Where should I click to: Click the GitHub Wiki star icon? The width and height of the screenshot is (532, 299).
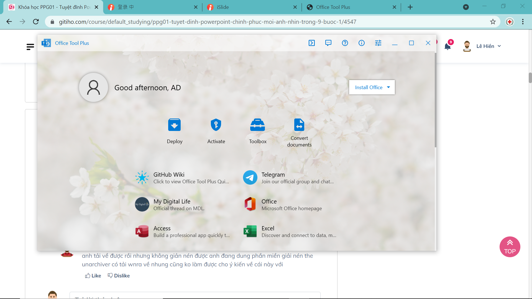click(x=142, y=177)
